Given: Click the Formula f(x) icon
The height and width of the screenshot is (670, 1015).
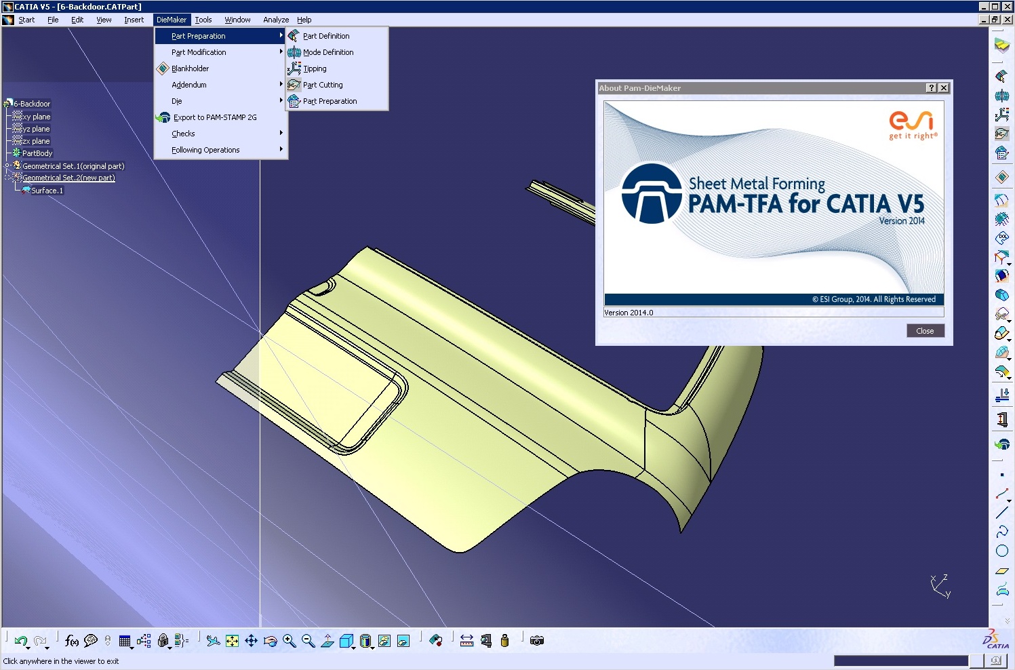Looking at the screenshot, I should pos(71,640).
